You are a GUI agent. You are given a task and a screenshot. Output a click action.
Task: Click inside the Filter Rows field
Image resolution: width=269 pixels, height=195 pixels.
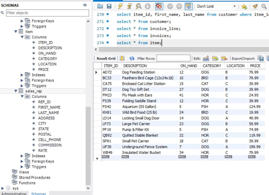173,58
